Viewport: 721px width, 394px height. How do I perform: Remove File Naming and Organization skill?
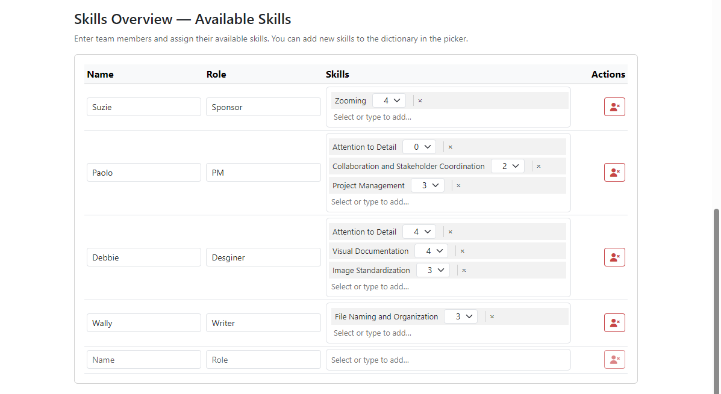click(492, 317)
